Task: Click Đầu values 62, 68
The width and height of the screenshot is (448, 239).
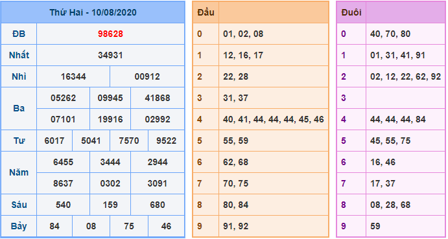Action: pyautogui.click(x=236, y=162)
